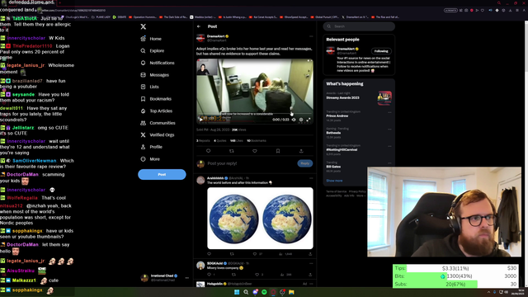Share the SDGKAcid reply
Screen dimensions: 528x297
coord(310,275)
